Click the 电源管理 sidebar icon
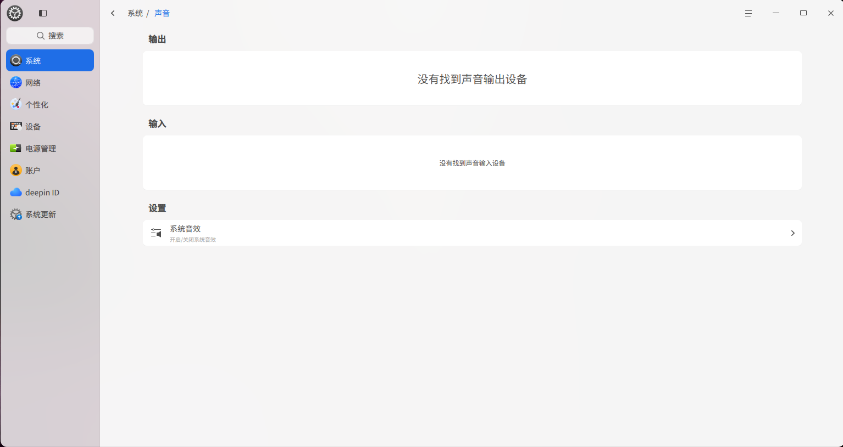 tap(15, 148)
